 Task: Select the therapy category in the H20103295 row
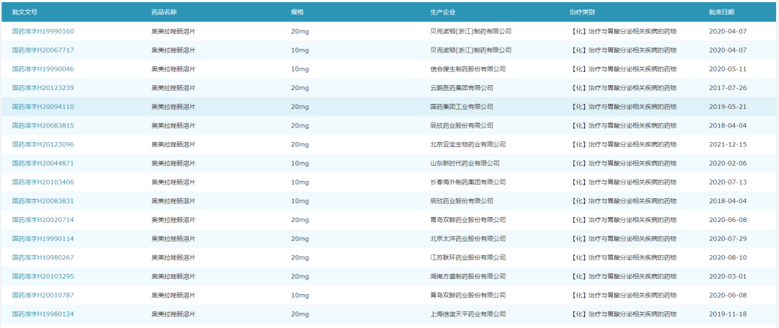[623, 276]
